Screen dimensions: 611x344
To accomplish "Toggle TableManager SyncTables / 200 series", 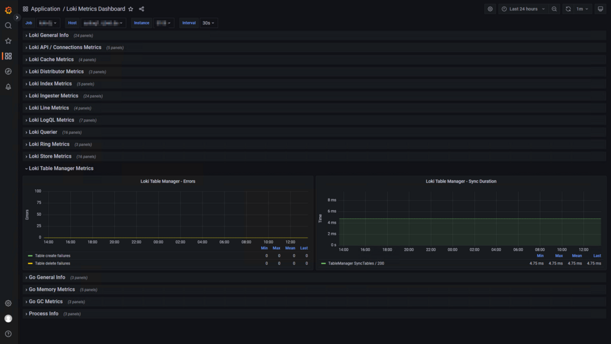I will tap(356, 263).
